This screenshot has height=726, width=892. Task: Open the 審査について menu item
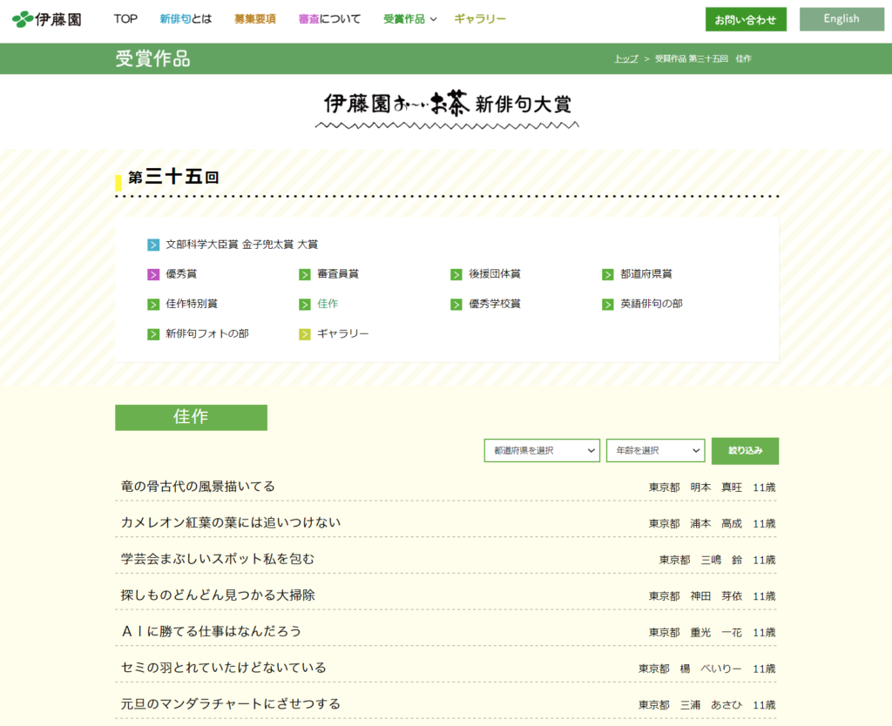[329, 19]
